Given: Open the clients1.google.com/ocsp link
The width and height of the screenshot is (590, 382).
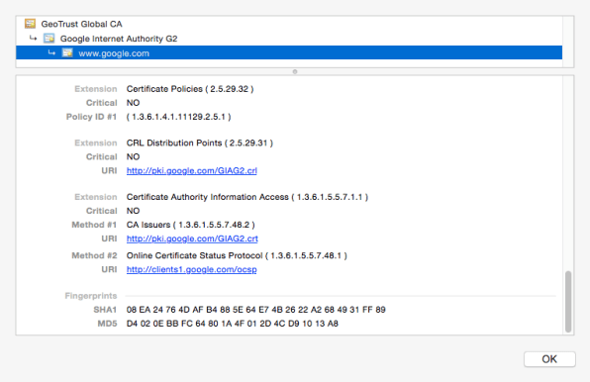Looking at the screenshot, I should pyautogui.click(x=191, y=269).
